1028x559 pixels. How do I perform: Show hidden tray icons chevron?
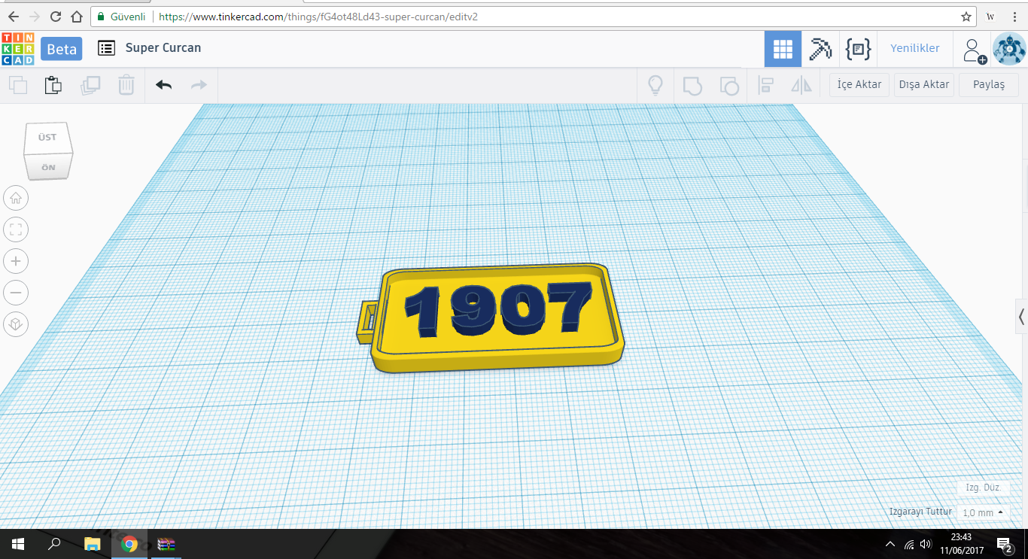[891, 544]
